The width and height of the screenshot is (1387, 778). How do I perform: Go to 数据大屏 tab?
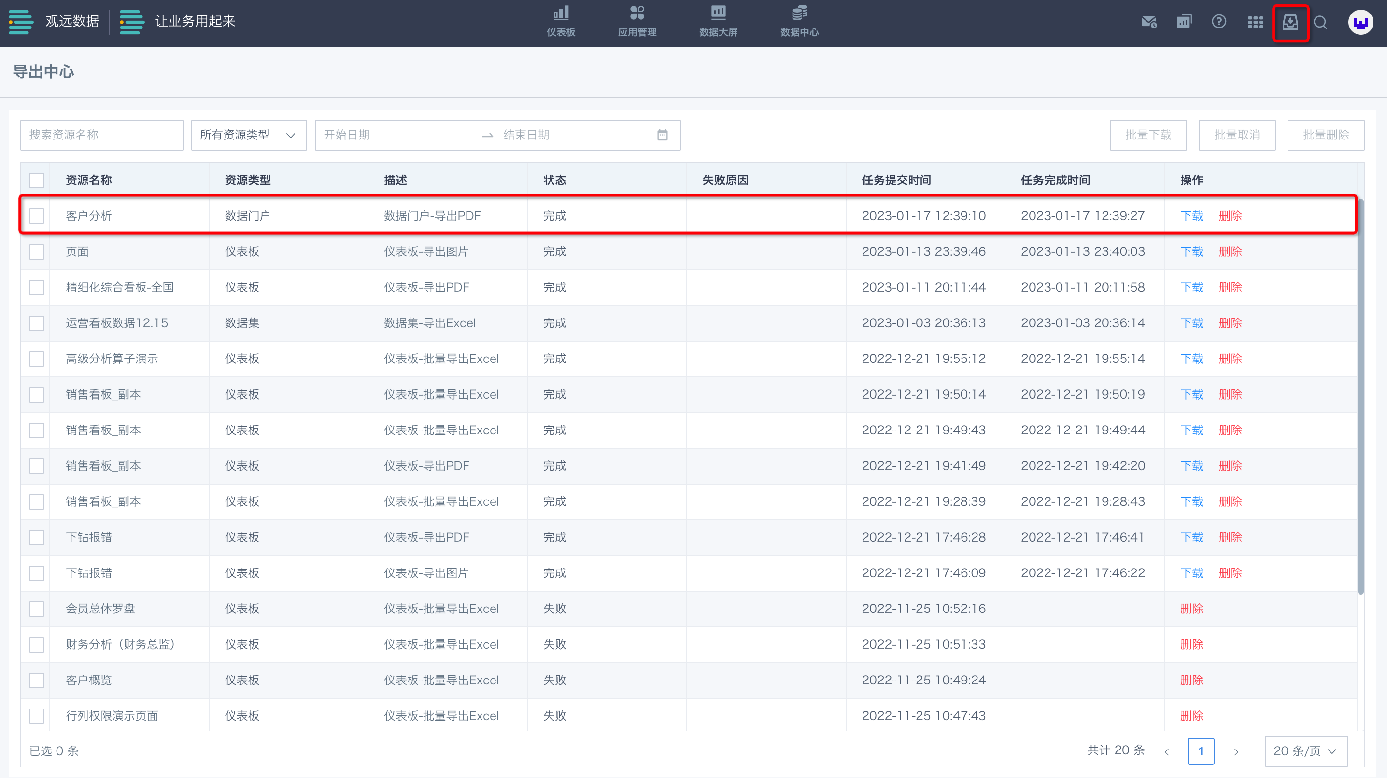(x=718, y=22)
